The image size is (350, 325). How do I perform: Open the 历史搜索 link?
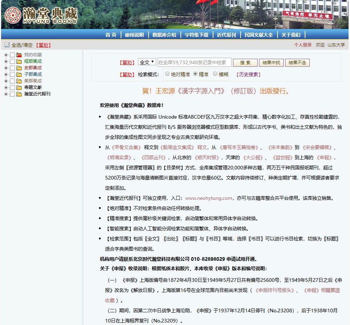coord(249,74)
